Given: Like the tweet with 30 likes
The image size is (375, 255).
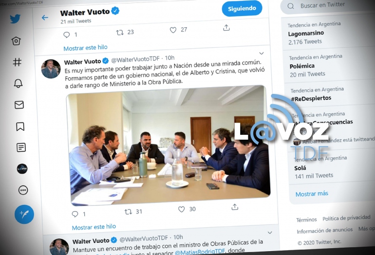Looking at the screenshot, I should tap(182, 209).
